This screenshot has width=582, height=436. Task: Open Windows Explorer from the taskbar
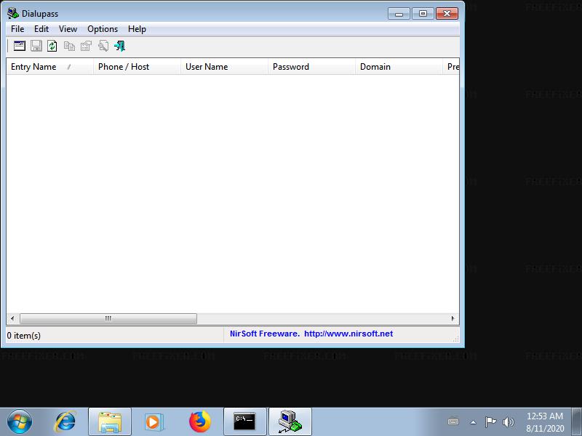coord(110,422)
